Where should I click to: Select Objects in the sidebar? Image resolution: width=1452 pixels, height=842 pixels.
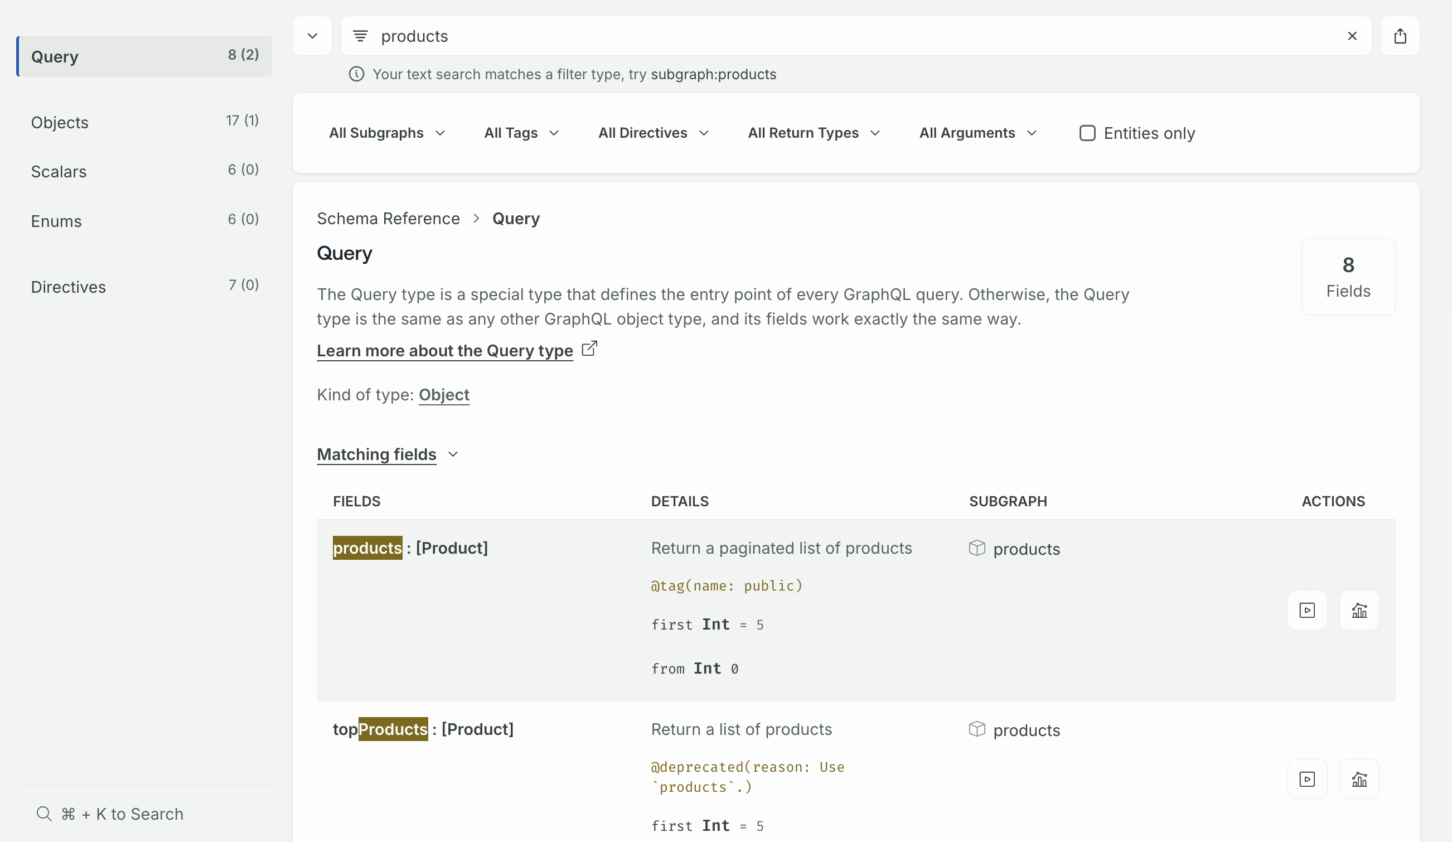pos(144,122)
